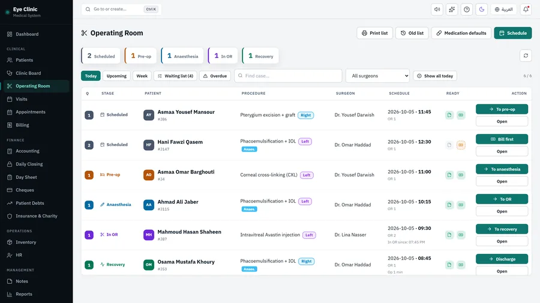Open Inventory in the sidebar
Image resolution: width=540 pixels, height=303 pixels.
coord(36,242)
